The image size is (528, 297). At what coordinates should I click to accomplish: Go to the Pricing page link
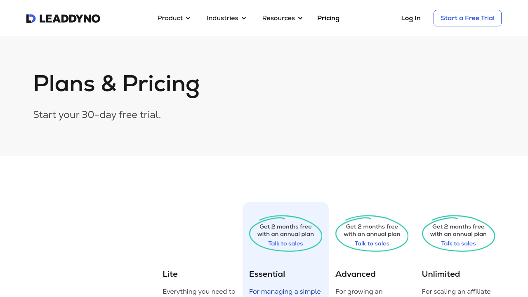[328, 18]
